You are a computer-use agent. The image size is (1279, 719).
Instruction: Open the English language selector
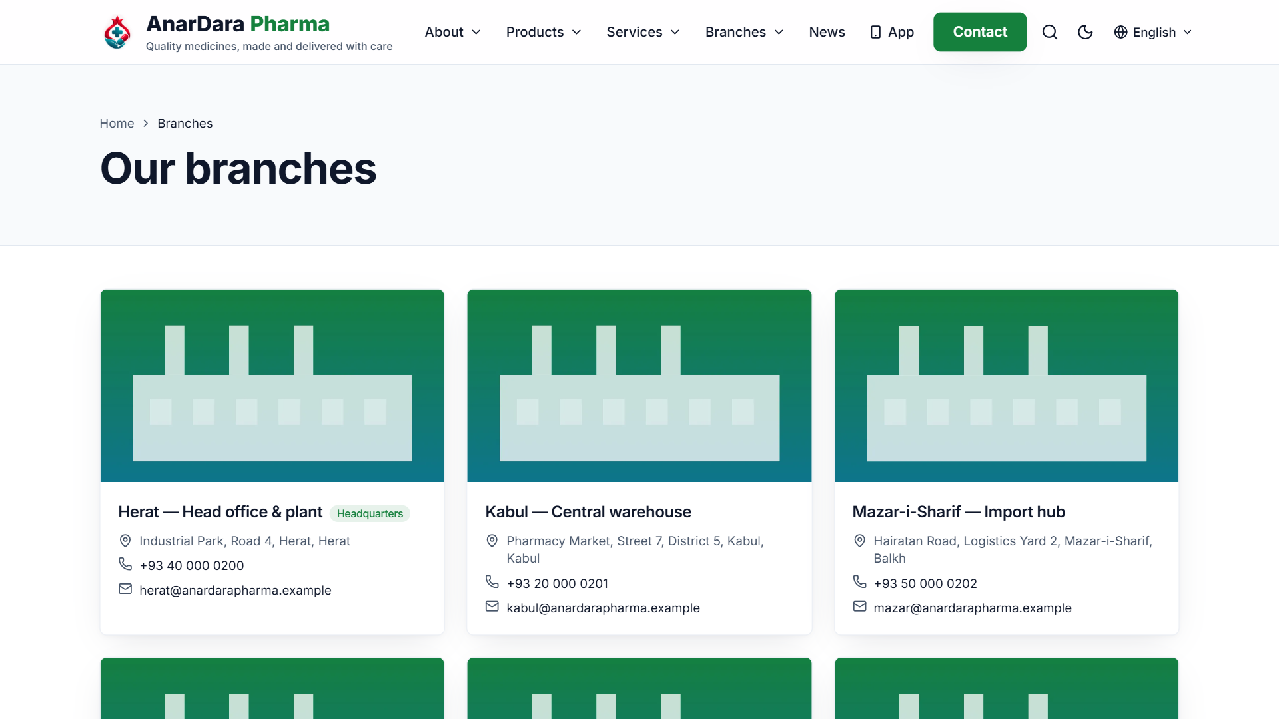[x=1153, y=32]
